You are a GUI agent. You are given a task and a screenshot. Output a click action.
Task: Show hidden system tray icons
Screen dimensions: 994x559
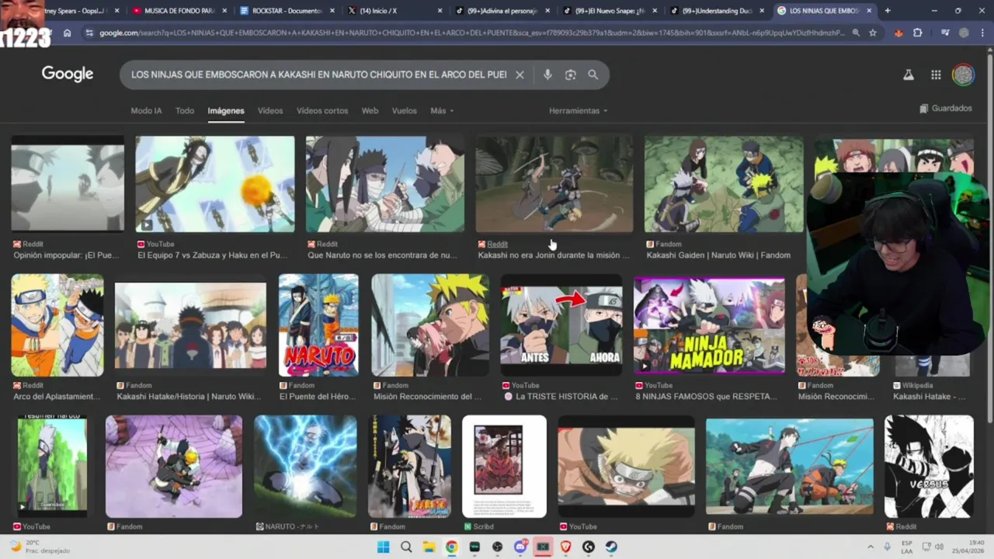[870, 547]
